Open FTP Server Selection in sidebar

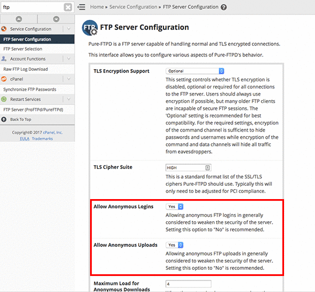coord(38,49)
